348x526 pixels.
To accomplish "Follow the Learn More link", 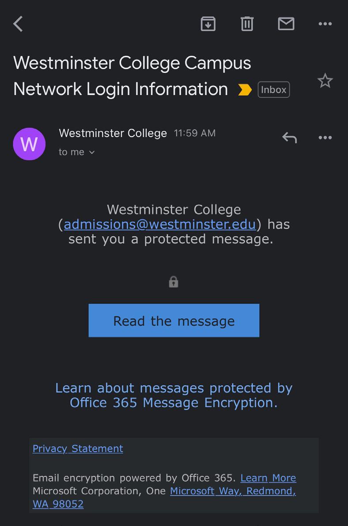I will click(268, 478).
